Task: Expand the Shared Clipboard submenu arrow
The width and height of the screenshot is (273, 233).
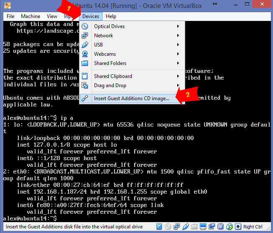Action: point(178,76)
